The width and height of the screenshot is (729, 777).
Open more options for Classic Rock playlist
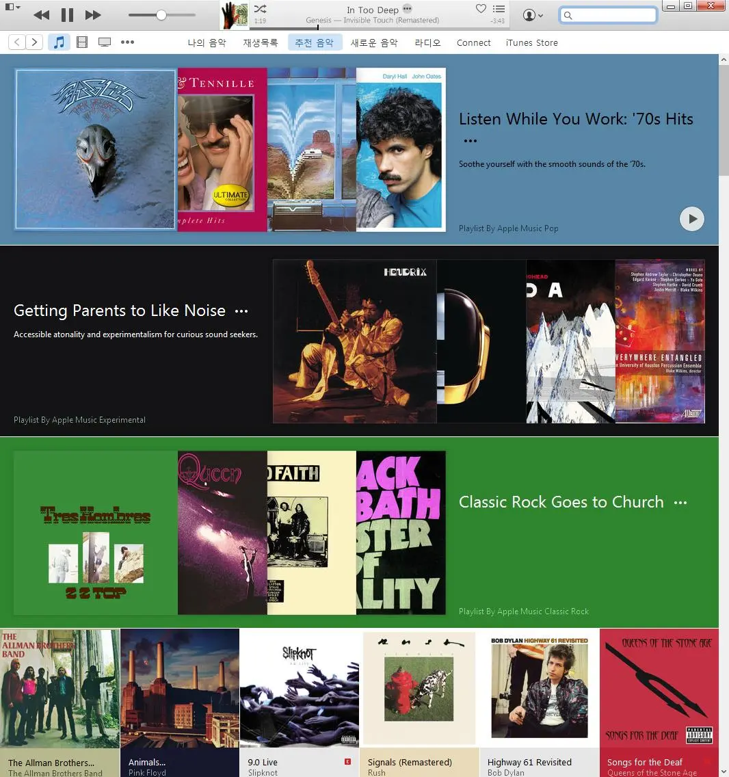click(680, 503)
